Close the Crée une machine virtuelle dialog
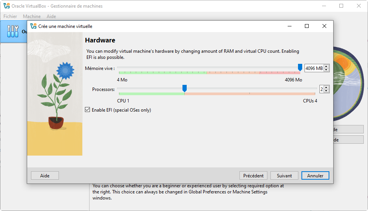The height and width of the screenshot is (211, 368). coord(324,26)
